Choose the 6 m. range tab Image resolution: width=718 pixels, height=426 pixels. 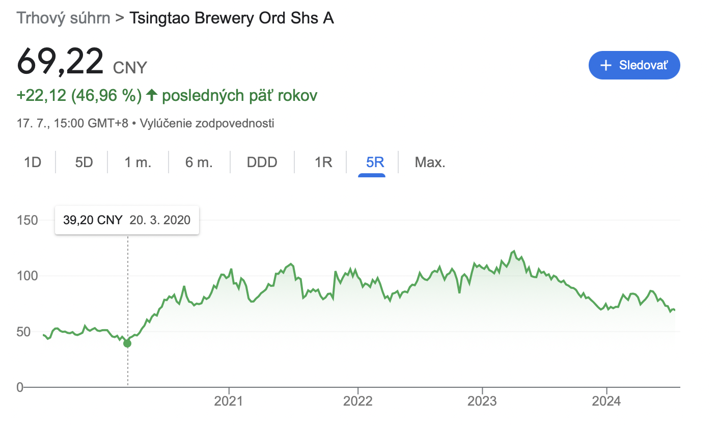click(x=199, y=163)
